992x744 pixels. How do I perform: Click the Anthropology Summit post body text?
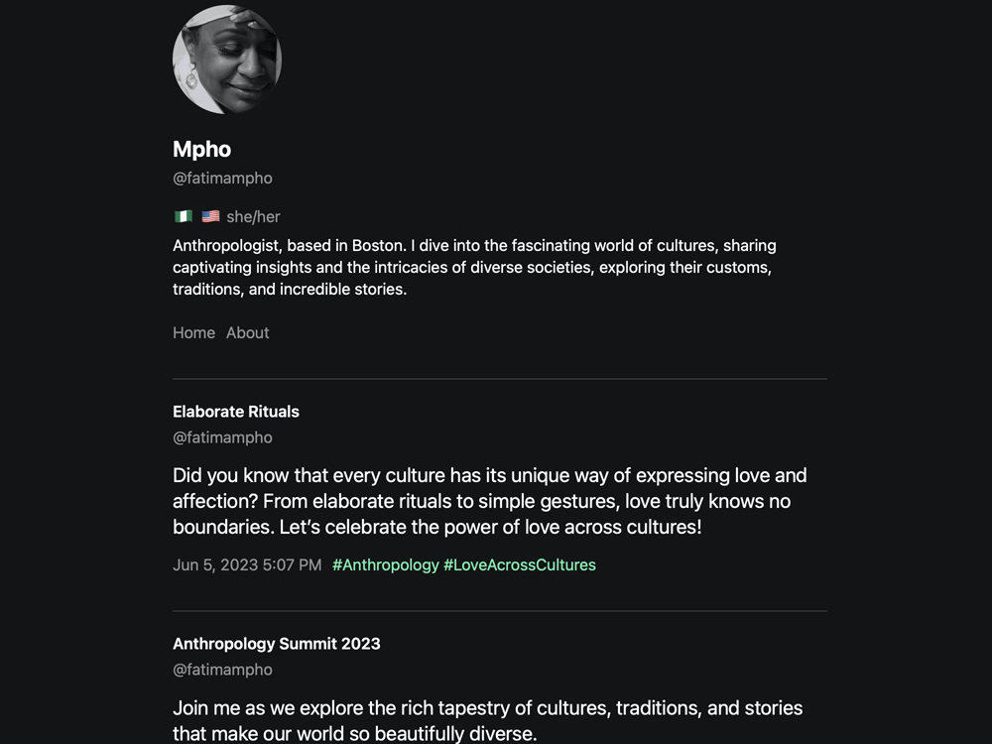pos(488,720)
